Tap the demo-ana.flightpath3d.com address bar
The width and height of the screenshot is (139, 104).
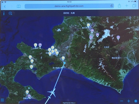pos(69,6)
